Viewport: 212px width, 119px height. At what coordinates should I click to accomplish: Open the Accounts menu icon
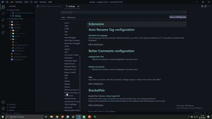click(x=3, y=102)
